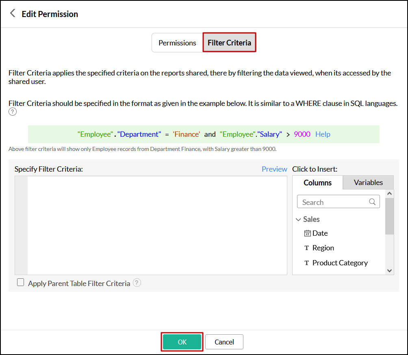The width and height of the screenshot is (408, 355).
Task: Open the Variables tab
Action: [368, 183]
